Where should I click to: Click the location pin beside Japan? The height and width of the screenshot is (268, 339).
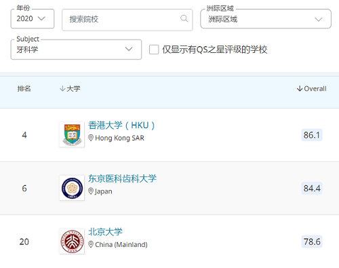[x=91, y=191]
